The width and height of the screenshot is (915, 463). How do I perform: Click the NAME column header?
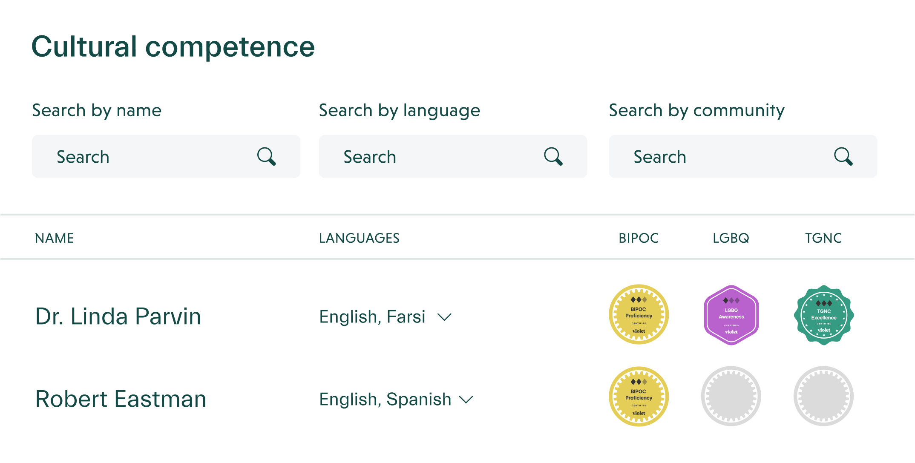[55, 238]
